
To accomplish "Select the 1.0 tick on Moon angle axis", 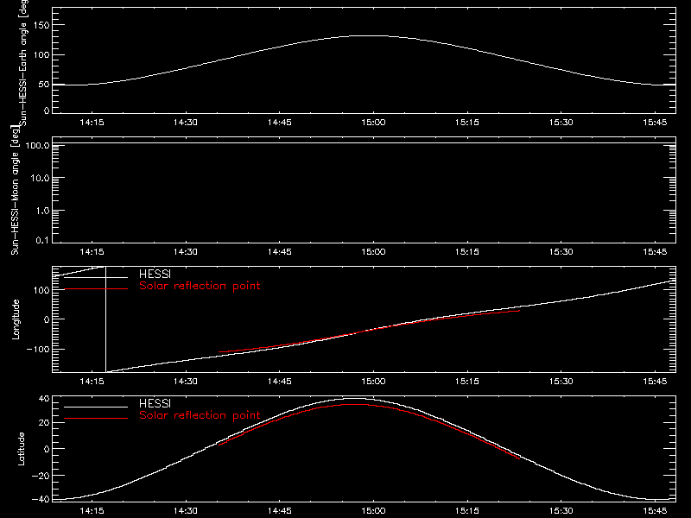I will [x=42, y=211].
